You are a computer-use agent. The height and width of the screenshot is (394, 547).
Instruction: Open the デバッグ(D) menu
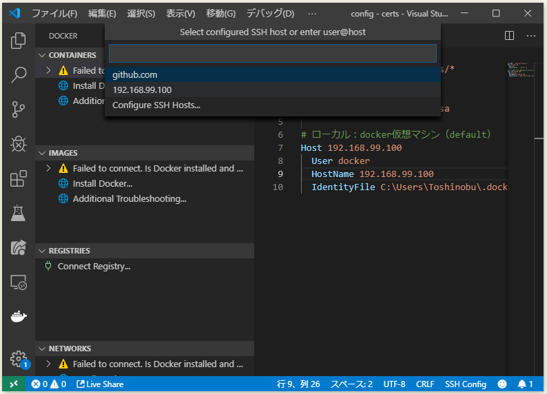tap(270, 13)
